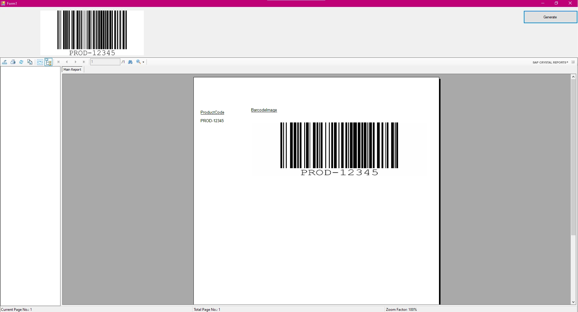Jump to the last page

84,62
